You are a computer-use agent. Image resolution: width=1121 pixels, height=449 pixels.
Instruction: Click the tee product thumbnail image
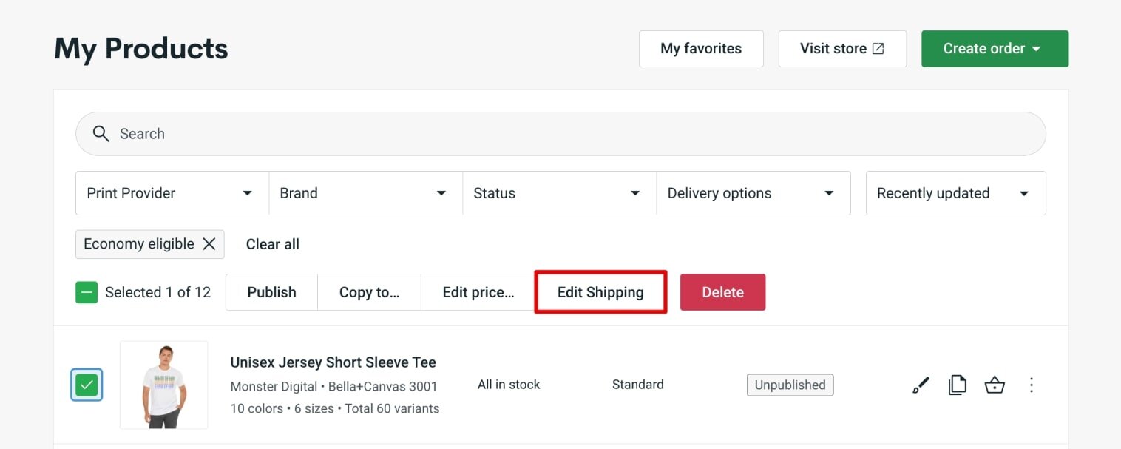coord(164,385)
